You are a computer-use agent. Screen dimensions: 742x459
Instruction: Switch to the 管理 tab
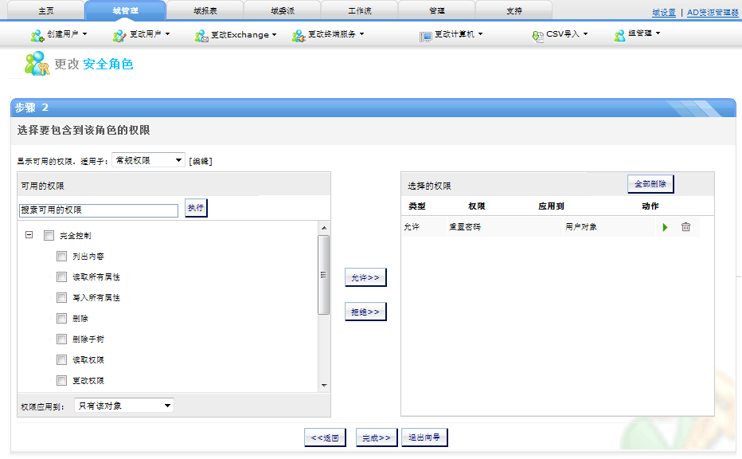tap(437, 10)
